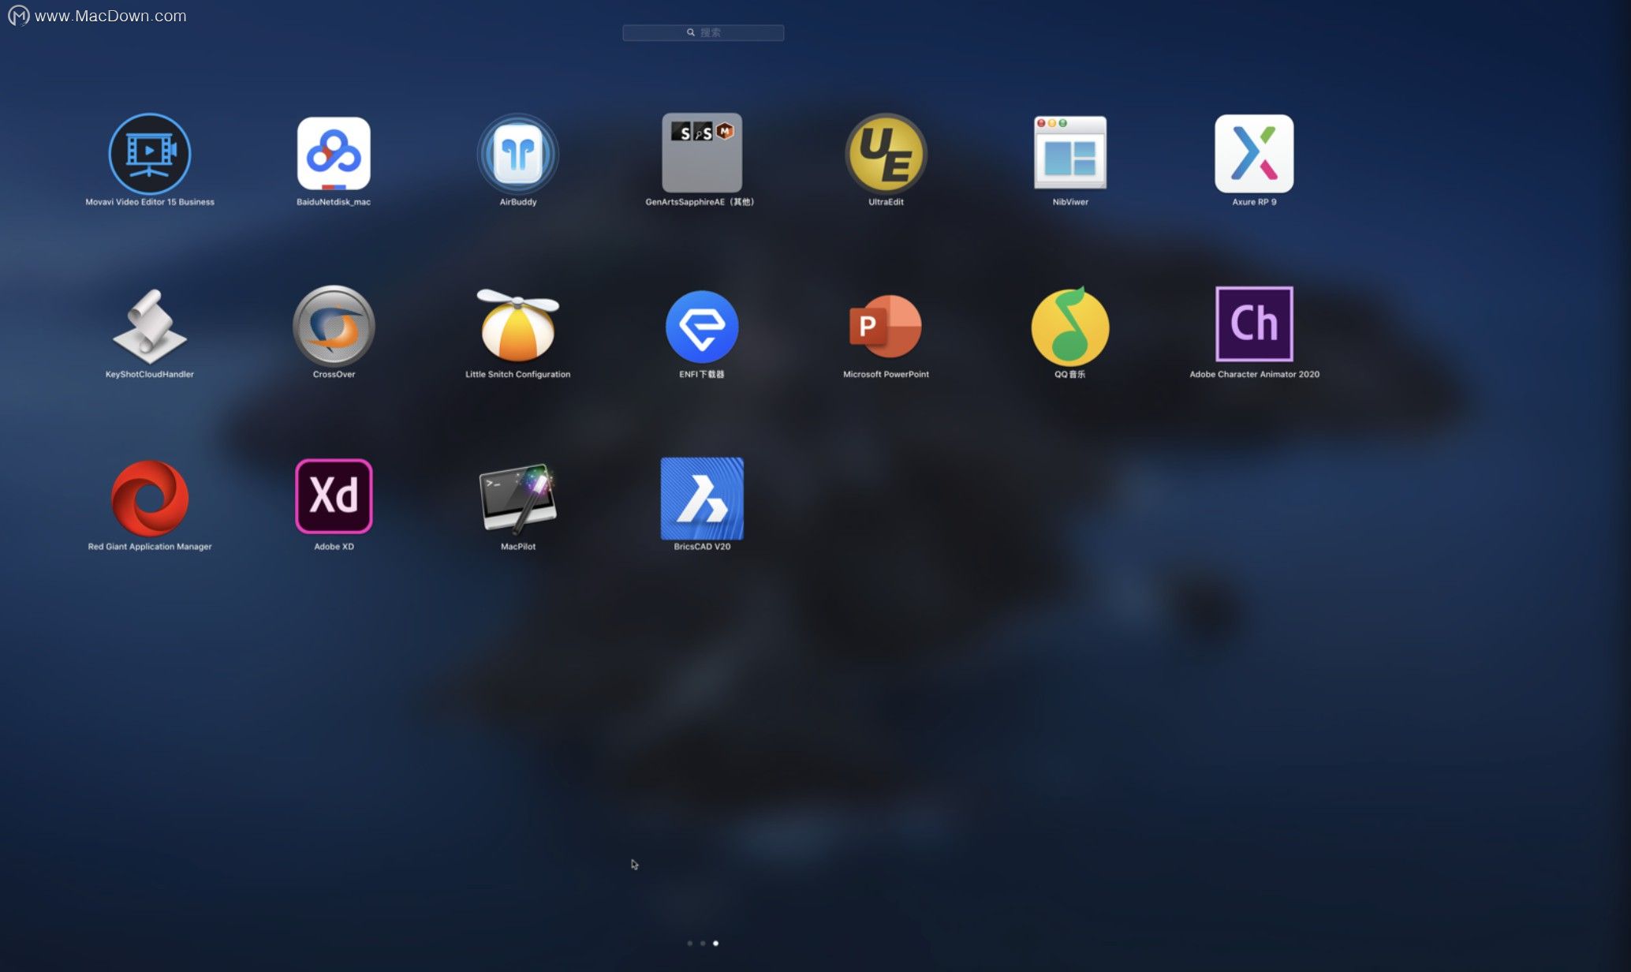Open the NibViwer app icon

[1070, 152]
